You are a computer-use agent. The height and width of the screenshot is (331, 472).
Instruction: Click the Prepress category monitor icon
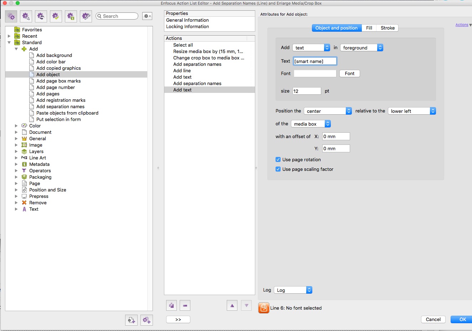24,196
